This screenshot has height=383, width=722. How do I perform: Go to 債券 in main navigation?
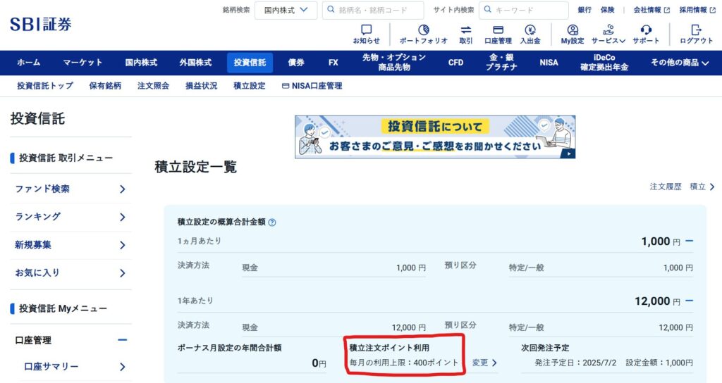pos(296,63)
